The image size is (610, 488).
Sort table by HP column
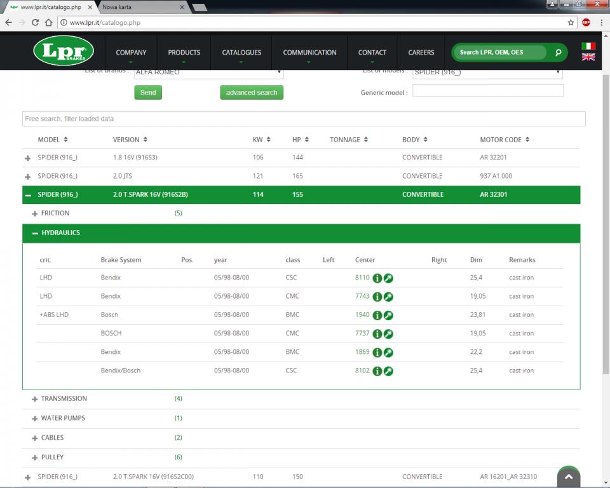pos(306,139)
